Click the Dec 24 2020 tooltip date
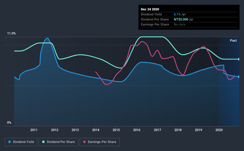 point(150,9)
